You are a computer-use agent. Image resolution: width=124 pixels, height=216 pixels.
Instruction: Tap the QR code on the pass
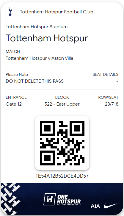click(62, 143)
